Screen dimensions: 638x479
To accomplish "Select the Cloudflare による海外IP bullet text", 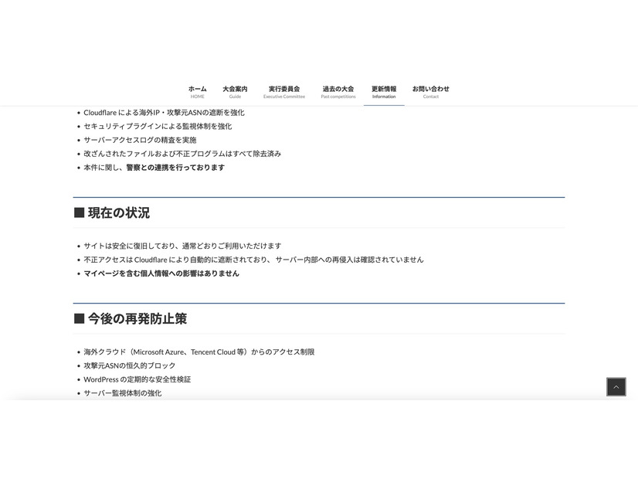I will click(164, 113).
